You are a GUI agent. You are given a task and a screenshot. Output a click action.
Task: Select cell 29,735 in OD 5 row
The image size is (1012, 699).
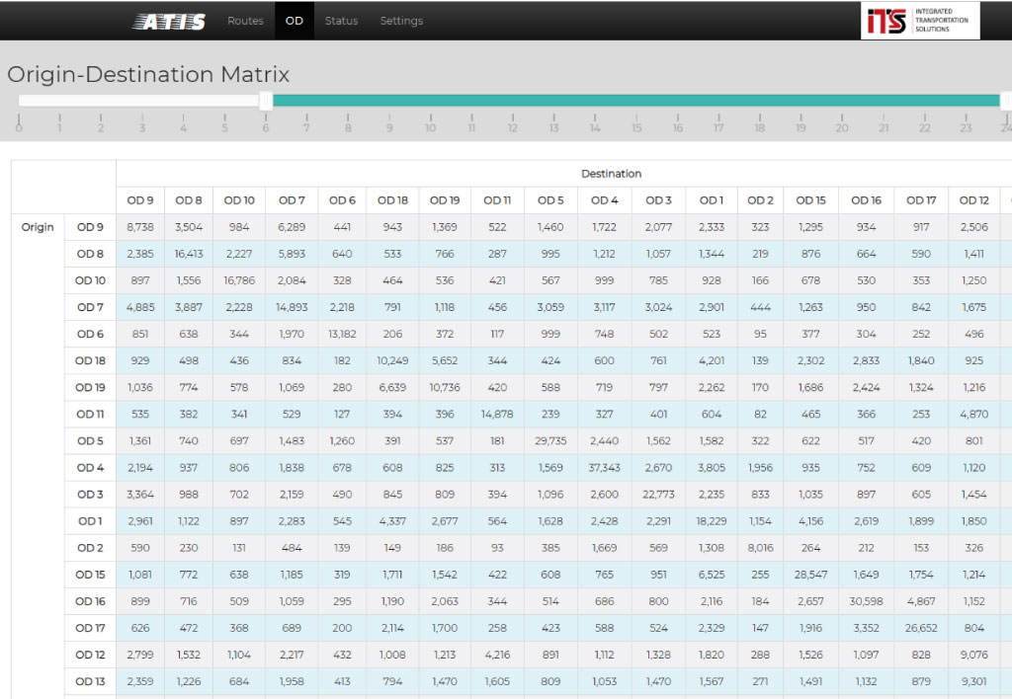click(550, 441)
